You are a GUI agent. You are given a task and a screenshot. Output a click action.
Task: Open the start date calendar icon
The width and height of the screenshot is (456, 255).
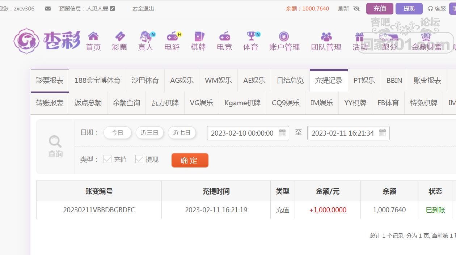pos(282,133)
